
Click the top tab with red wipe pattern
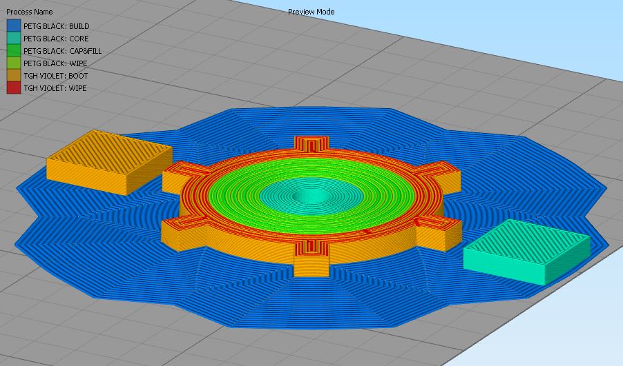312,143
